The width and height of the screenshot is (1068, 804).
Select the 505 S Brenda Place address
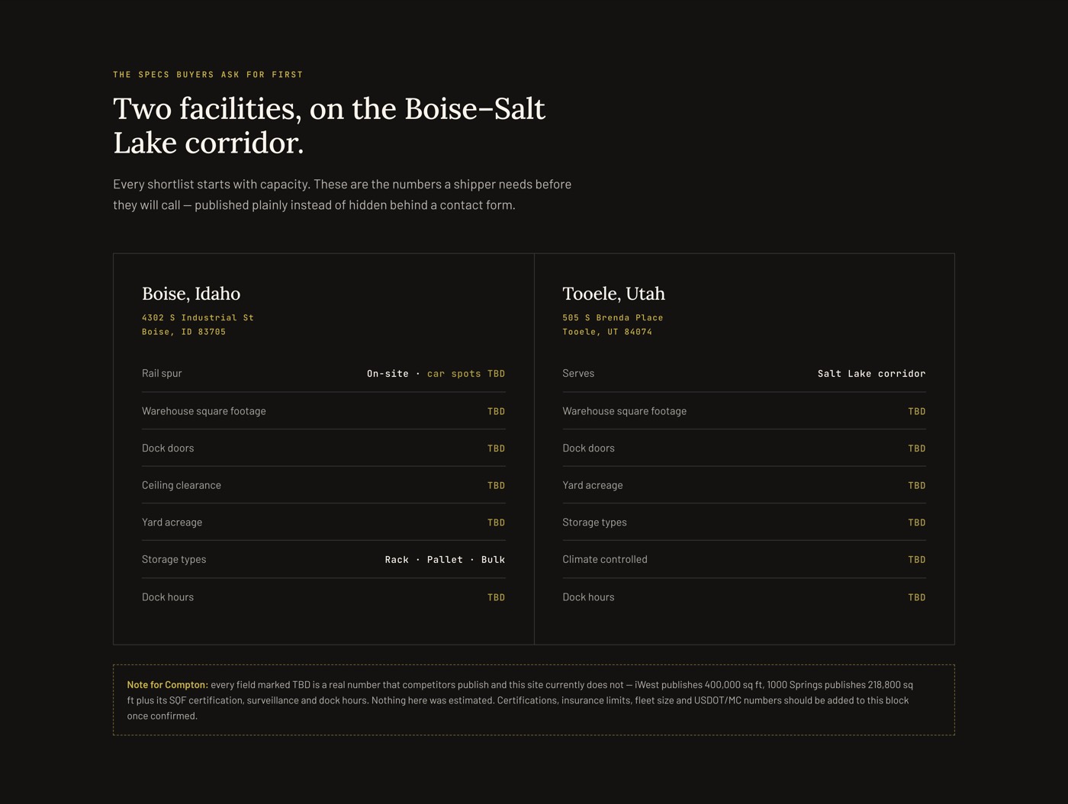pyautogui.click(x=613, y=317)
